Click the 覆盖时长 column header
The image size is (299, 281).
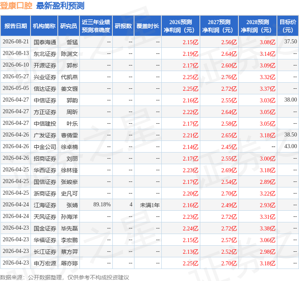pyautogui.click(x=148, y=26)
